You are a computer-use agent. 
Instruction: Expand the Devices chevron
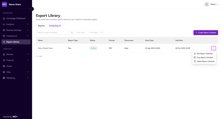(x=28, y=54)
